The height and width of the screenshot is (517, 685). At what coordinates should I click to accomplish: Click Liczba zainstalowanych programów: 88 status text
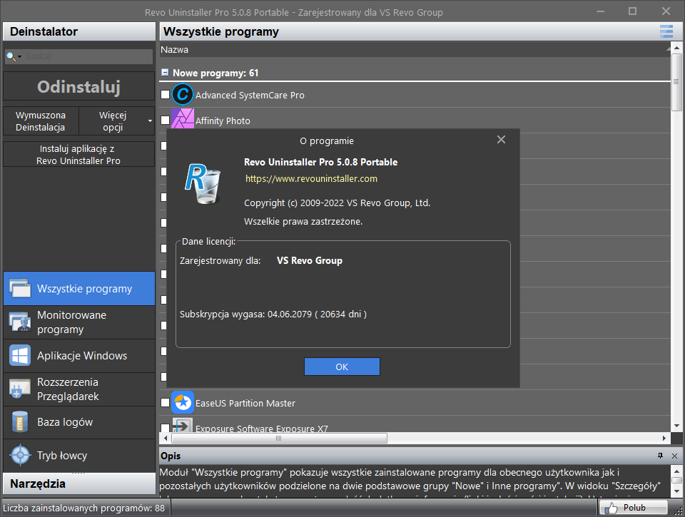[84, 508]
